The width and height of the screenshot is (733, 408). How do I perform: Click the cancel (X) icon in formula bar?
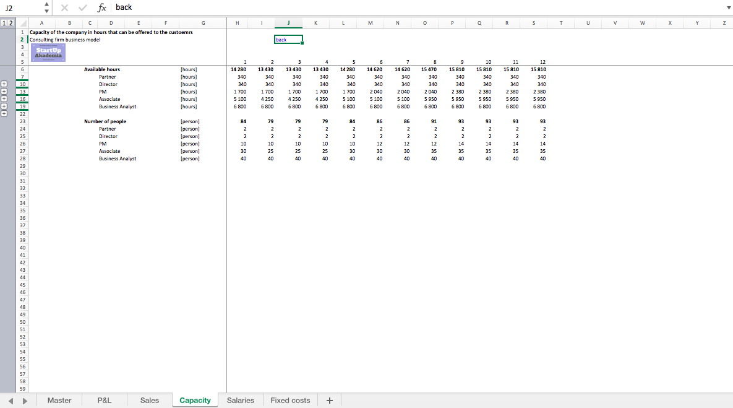(x=64, y=7)
